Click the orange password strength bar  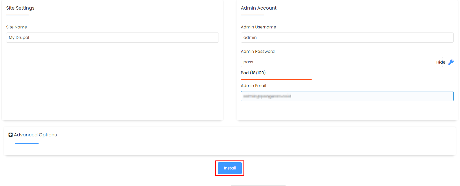point(276,79)
